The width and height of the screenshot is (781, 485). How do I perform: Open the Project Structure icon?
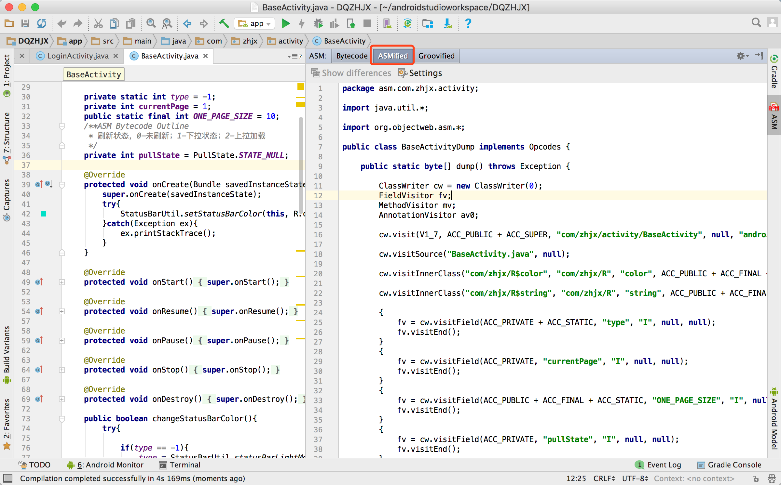[428, 23]
